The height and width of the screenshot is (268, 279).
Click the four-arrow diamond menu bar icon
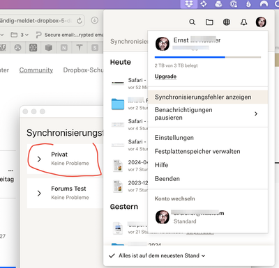204,4
